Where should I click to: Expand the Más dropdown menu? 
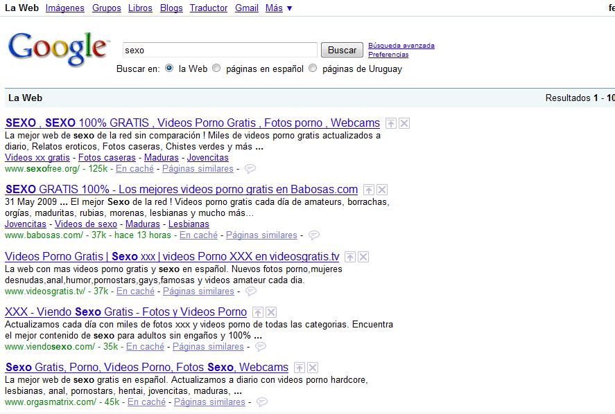[x=279, y=8]
